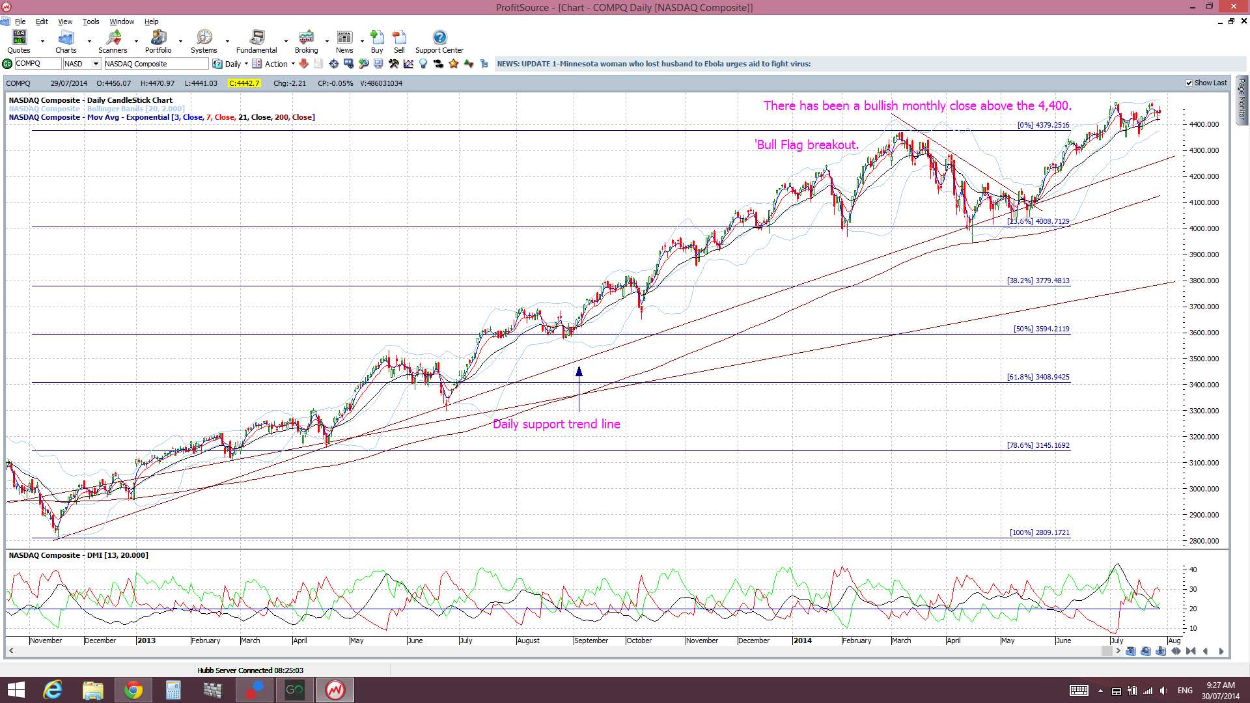This screenshot has width=1250, height=703.
Task: Expand the Scanners dropdown arrow
Action: coord(136,42)
